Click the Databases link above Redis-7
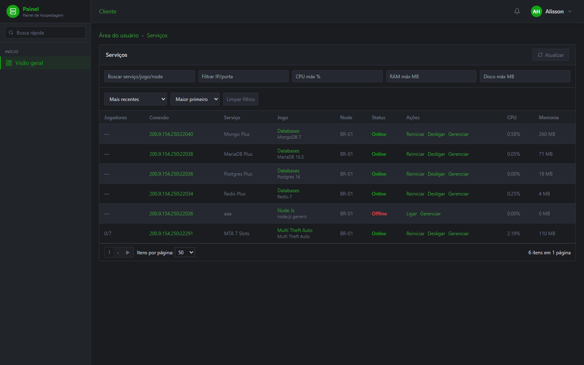 tap(288, 190)
